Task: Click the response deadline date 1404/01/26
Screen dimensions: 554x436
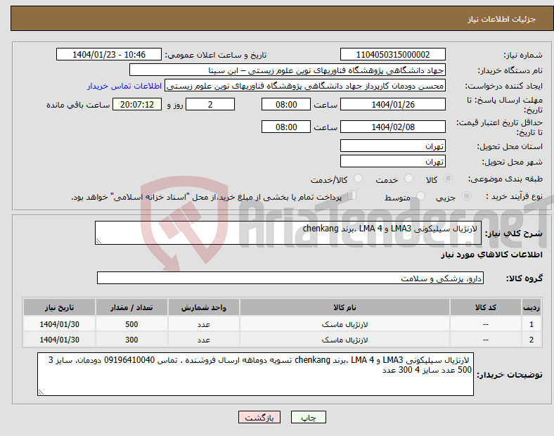Action: [x=392, y=105]
